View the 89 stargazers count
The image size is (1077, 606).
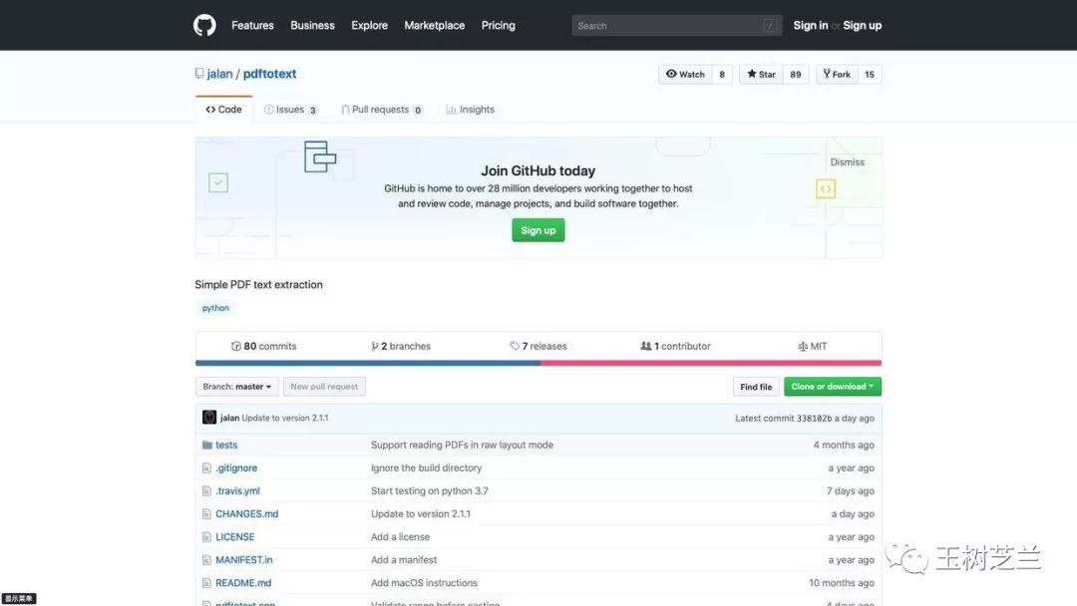pos(796,74)
